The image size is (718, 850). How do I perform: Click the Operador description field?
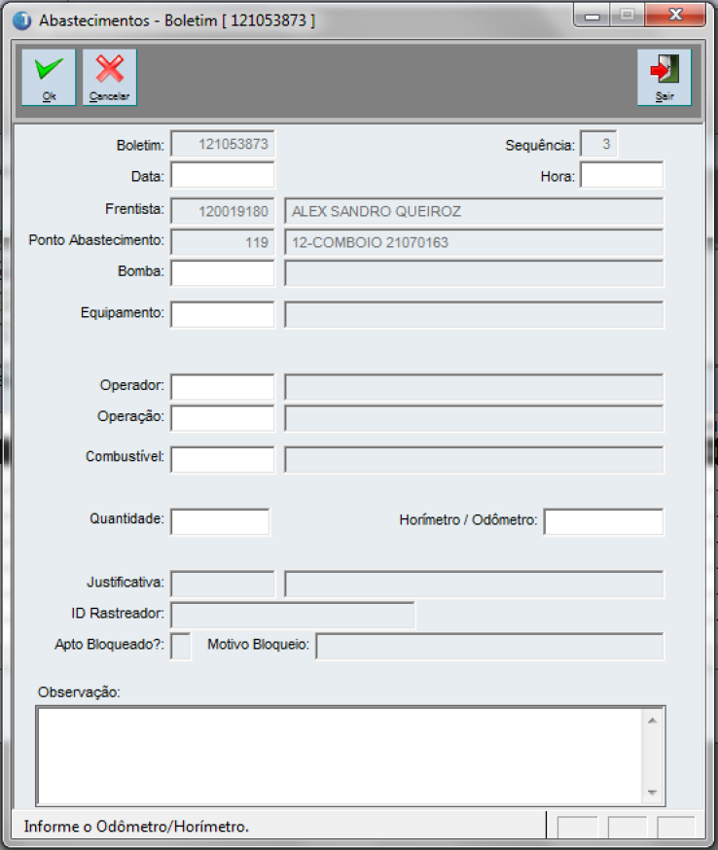pyautogui.click(x=474, y=387)
